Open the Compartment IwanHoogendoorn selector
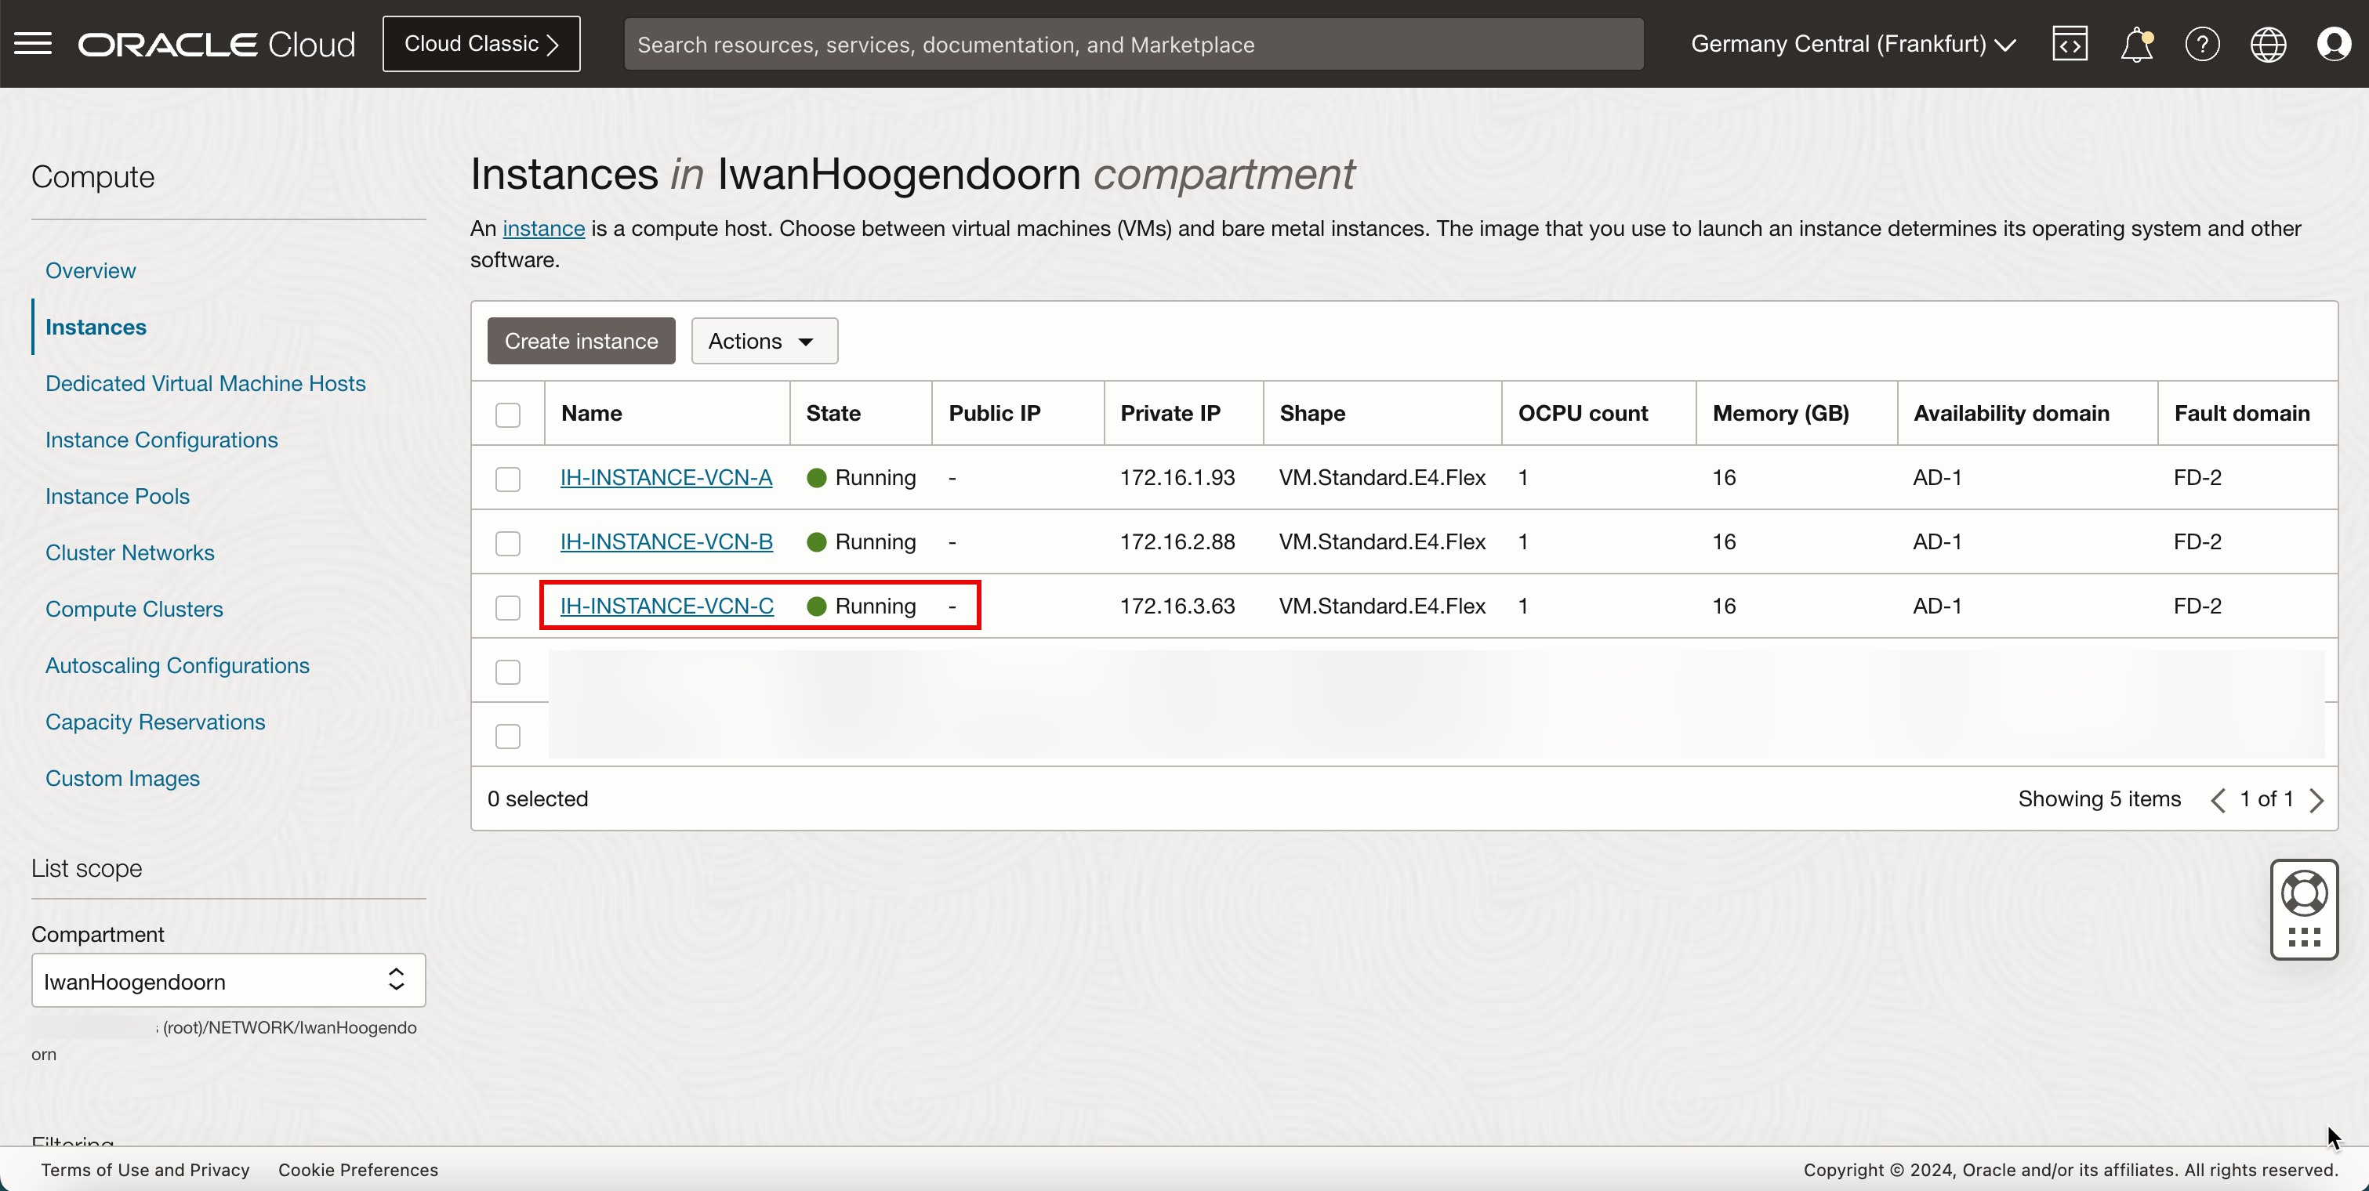Viewport: 2369px width, 1191px height. point(228,980)
